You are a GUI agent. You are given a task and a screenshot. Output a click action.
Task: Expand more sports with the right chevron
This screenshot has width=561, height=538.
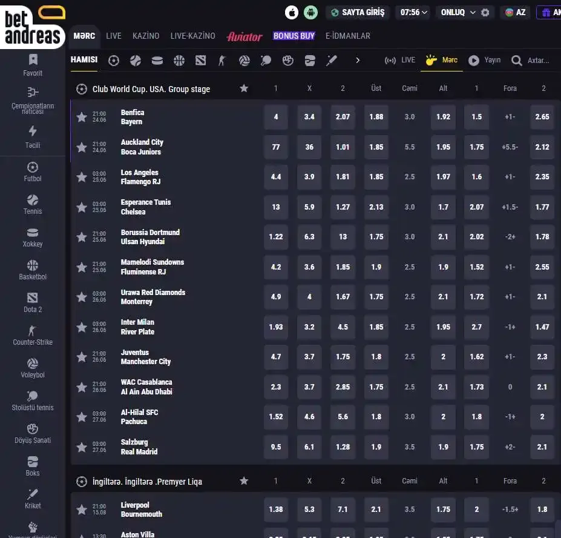pos(358,61)
